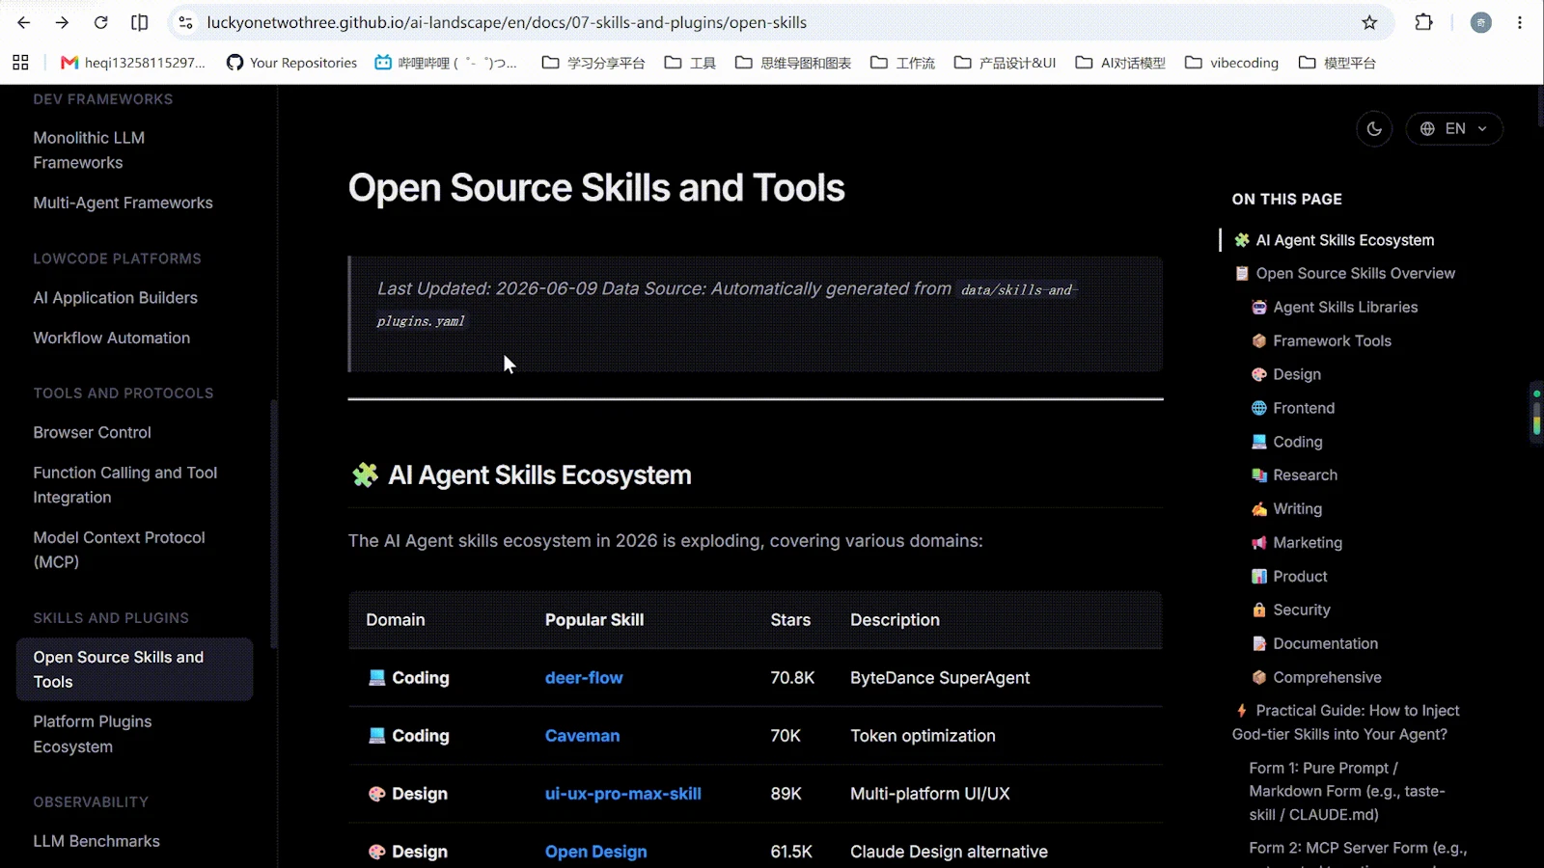Image resolution: width=1544 pixels, height=868 pixels.
Task: Open the 学习分享平台 bookmark folder
Action: tap(593, 63)
